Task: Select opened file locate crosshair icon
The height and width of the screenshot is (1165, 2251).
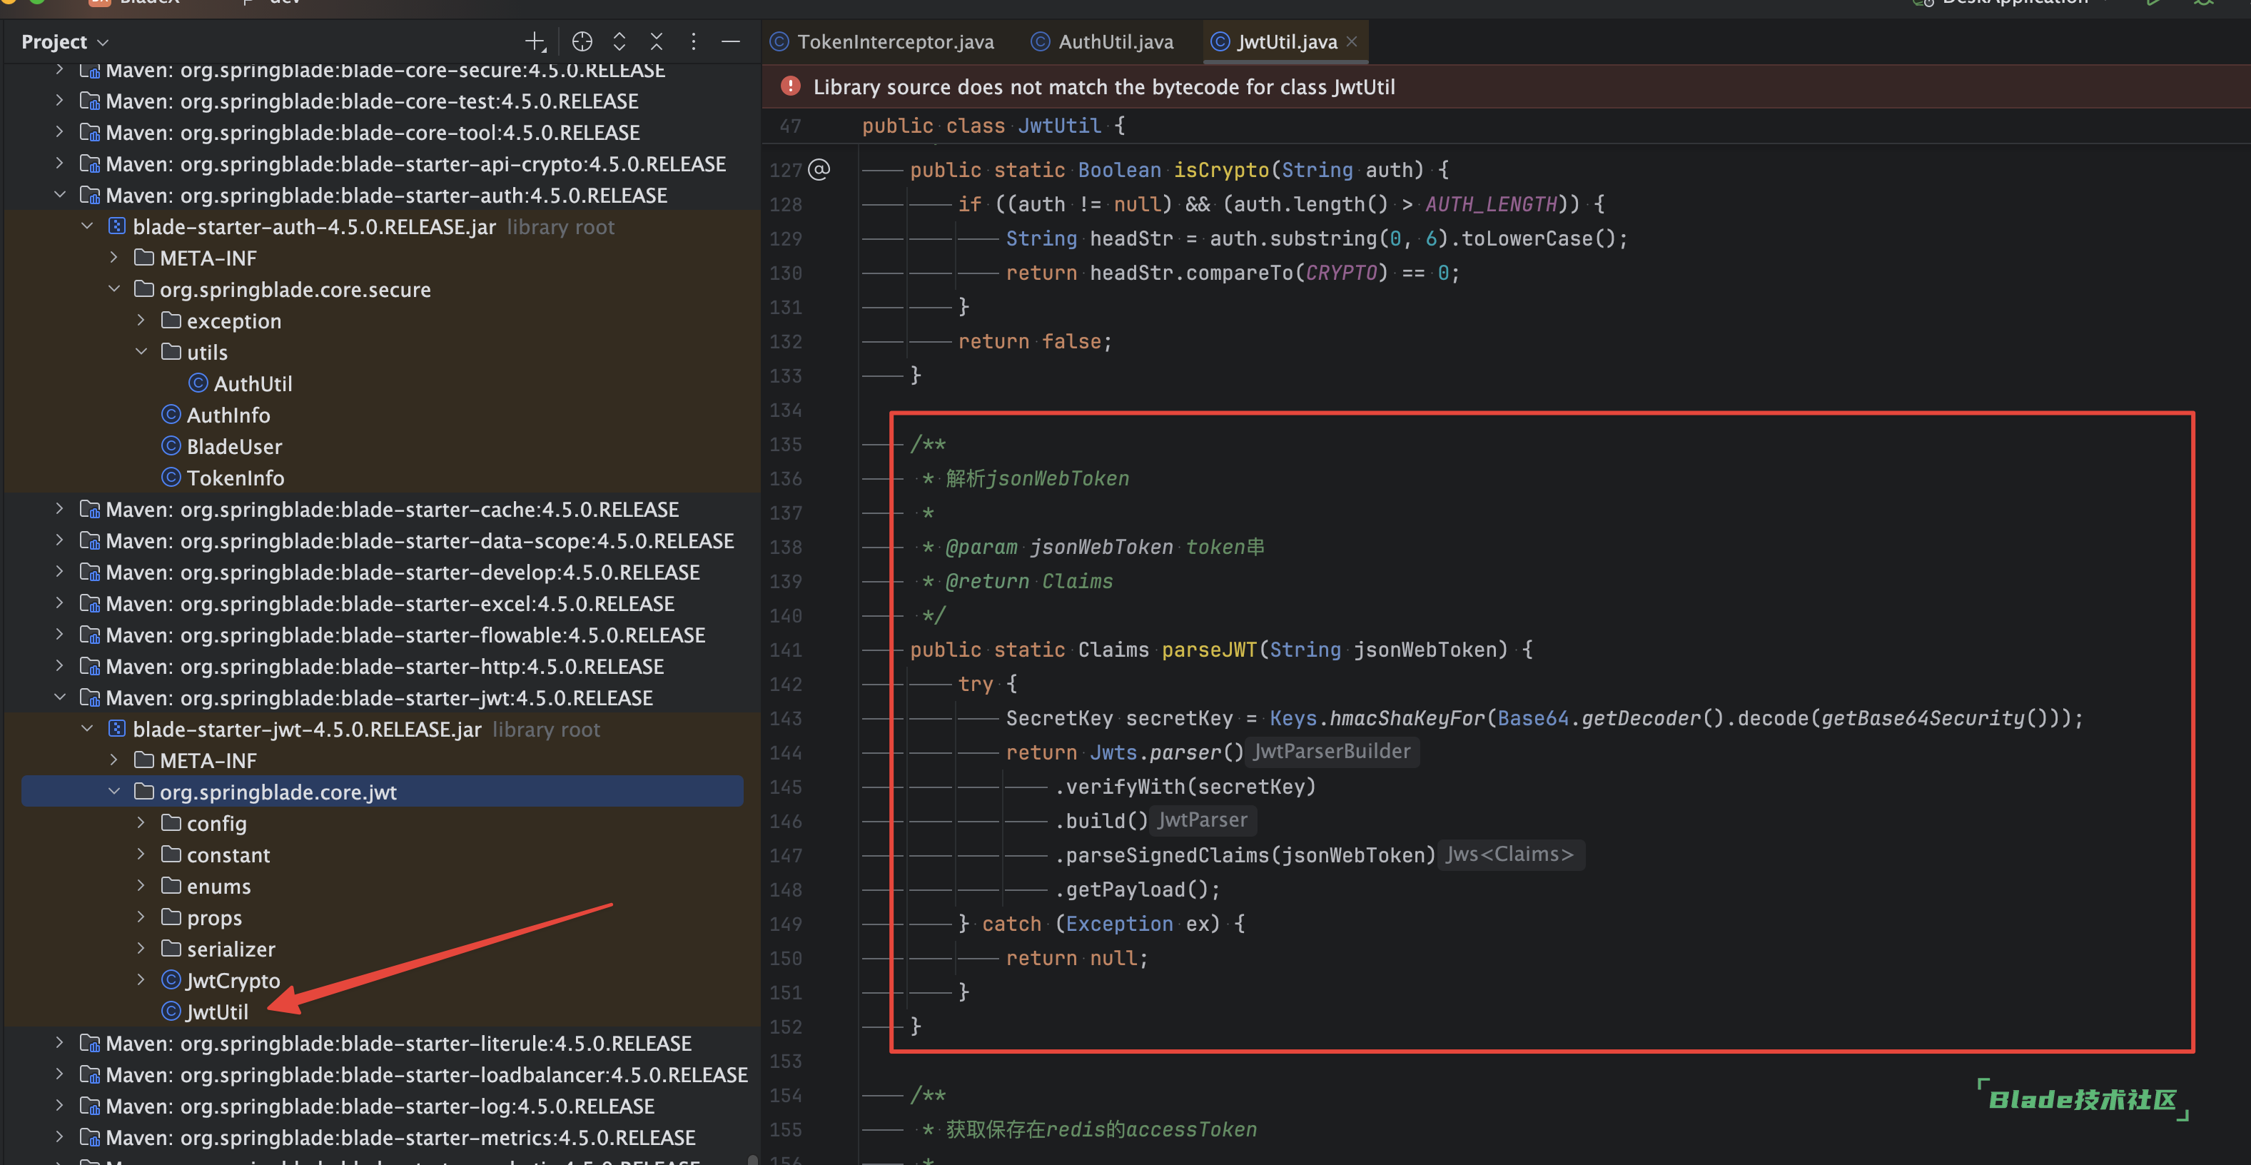Action: pos(582,41)
